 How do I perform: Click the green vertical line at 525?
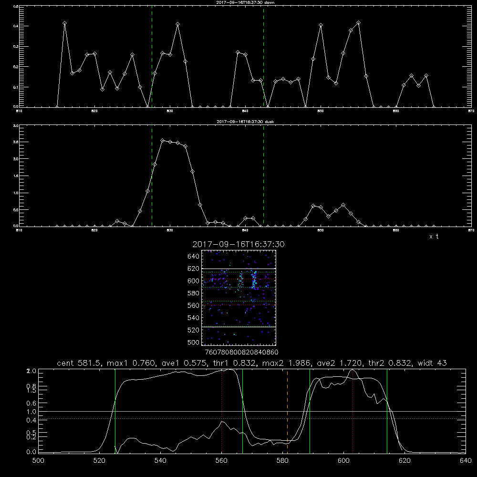[x=115, y=411]
